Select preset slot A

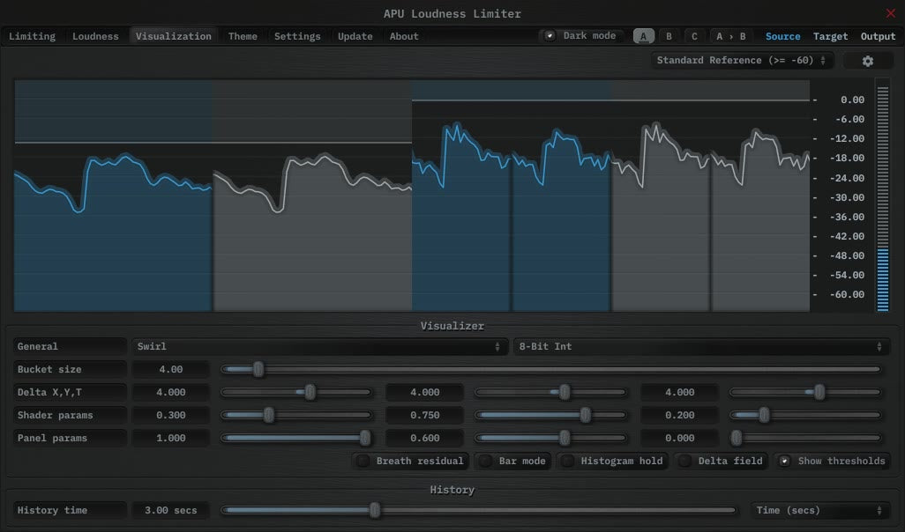pyautogui.click(x=644, y=36)
